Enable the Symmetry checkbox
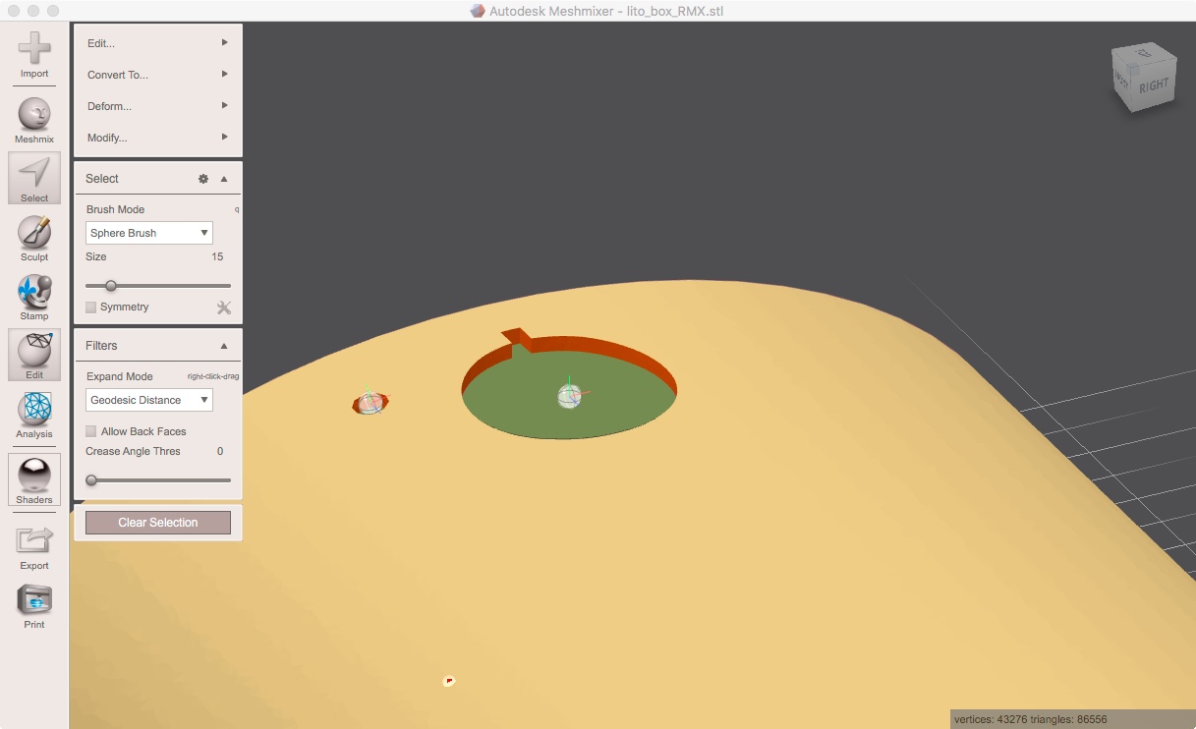The image size is (1196, 729). 89,307
